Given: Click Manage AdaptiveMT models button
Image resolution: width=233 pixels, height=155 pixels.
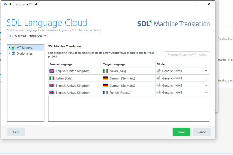Looking at the screenshot, I should (187, 54).
